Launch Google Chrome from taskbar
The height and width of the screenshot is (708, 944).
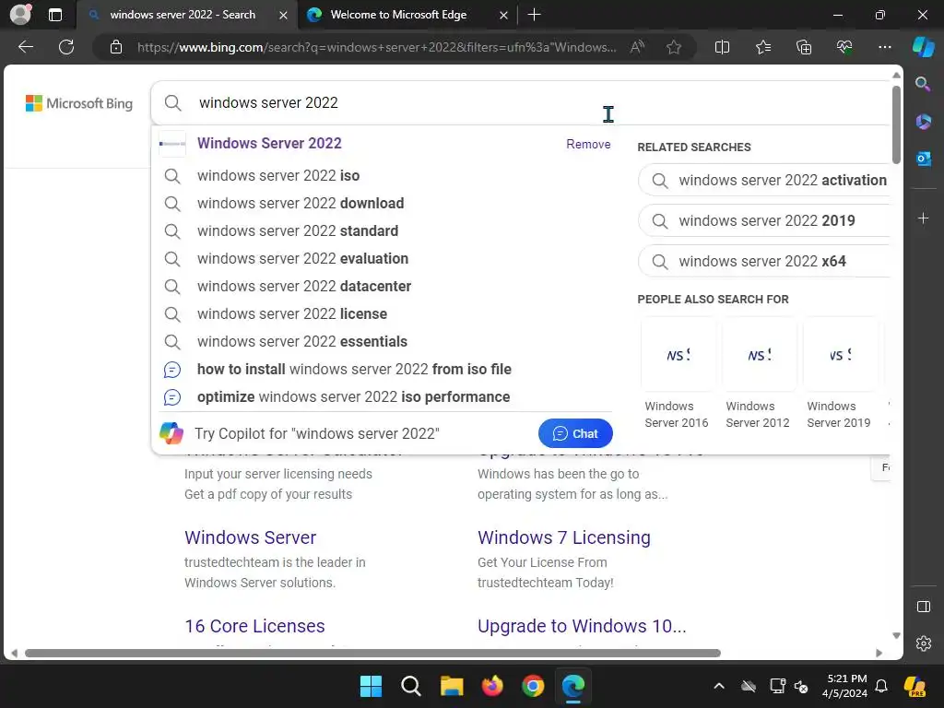(533, 686)
